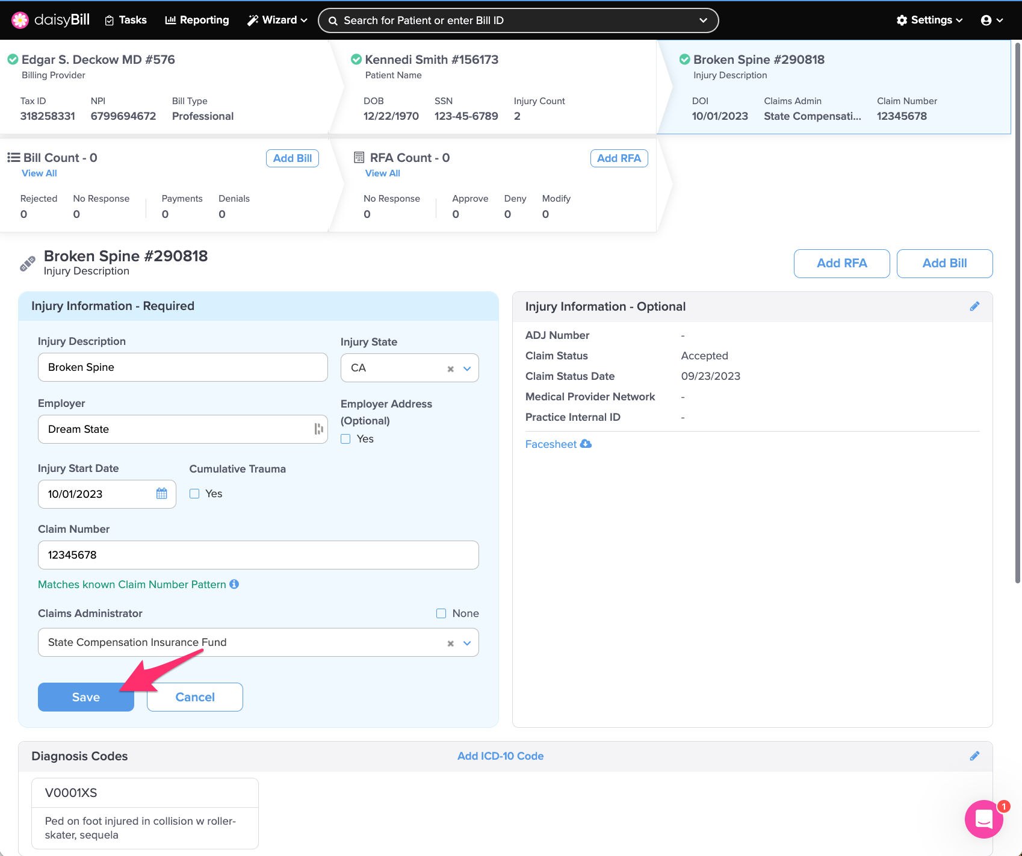Open the Wizard menu
The width and height of the screenshot is (1022, 856).
coord(277,20)
